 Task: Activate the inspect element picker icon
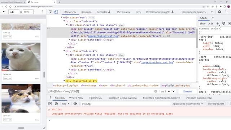[x=50, y=12]
